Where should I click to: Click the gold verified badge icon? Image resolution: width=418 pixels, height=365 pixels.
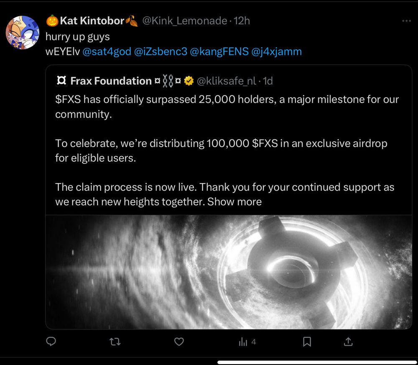click(189, 81)
